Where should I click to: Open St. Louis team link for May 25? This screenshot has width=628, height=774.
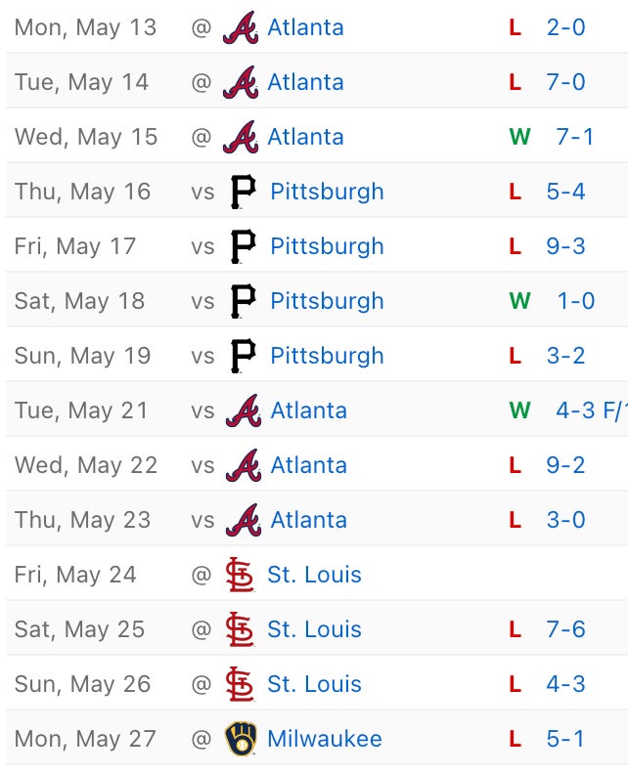pyautogui.click(x=314, y=629)
